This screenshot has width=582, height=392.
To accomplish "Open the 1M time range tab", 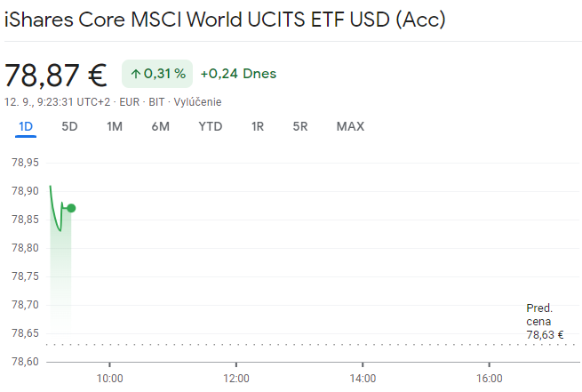I will coord(115,126).
